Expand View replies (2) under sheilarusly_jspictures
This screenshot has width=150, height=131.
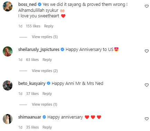tap(45, 71)
